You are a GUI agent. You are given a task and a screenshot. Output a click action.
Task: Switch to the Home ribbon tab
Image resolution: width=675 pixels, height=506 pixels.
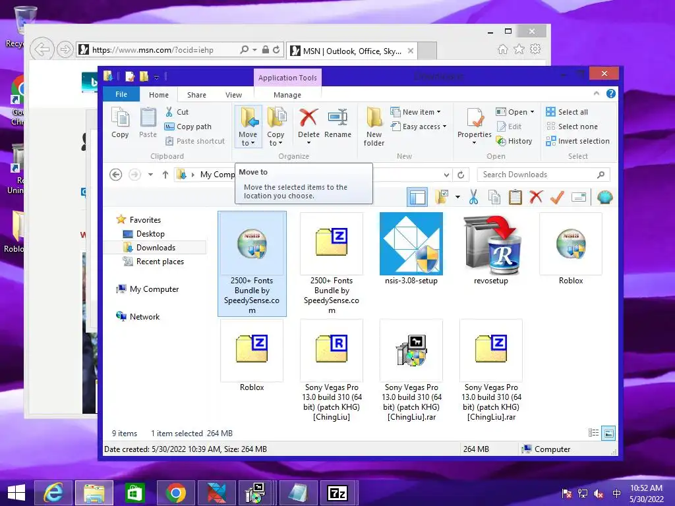[159, 95]
